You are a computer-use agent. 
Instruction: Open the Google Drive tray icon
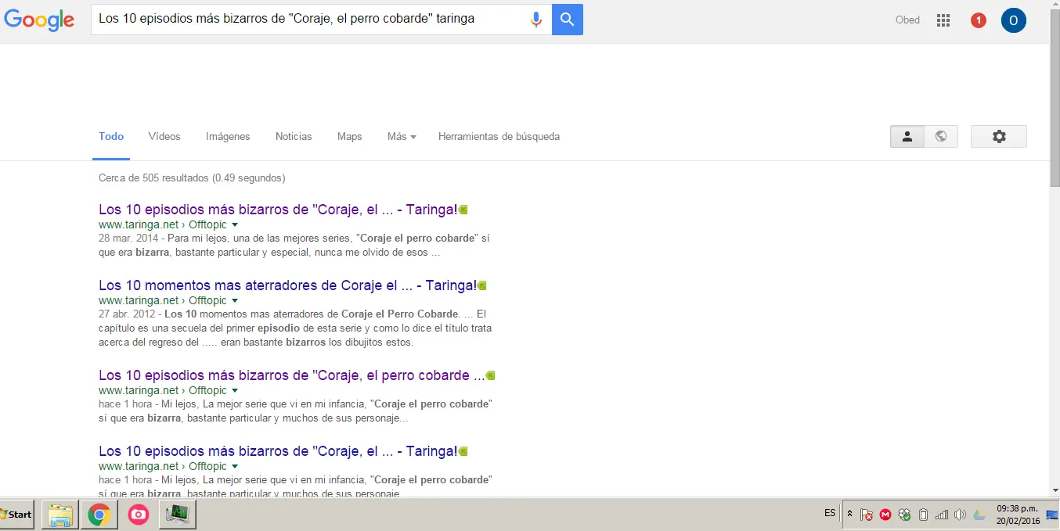tap(979, 515)
